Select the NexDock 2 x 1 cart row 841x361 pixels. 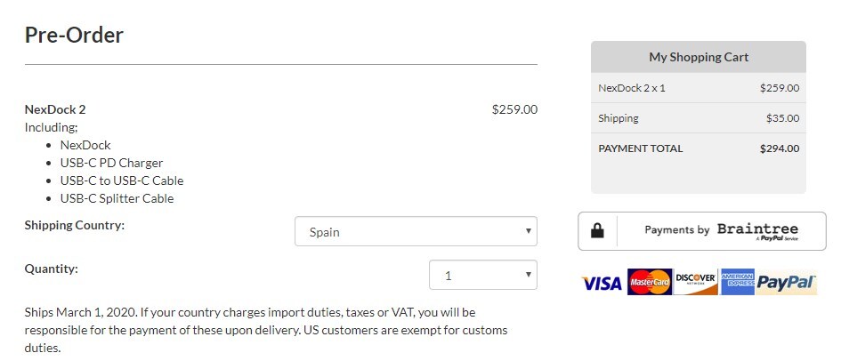click(x=699, y=88)
